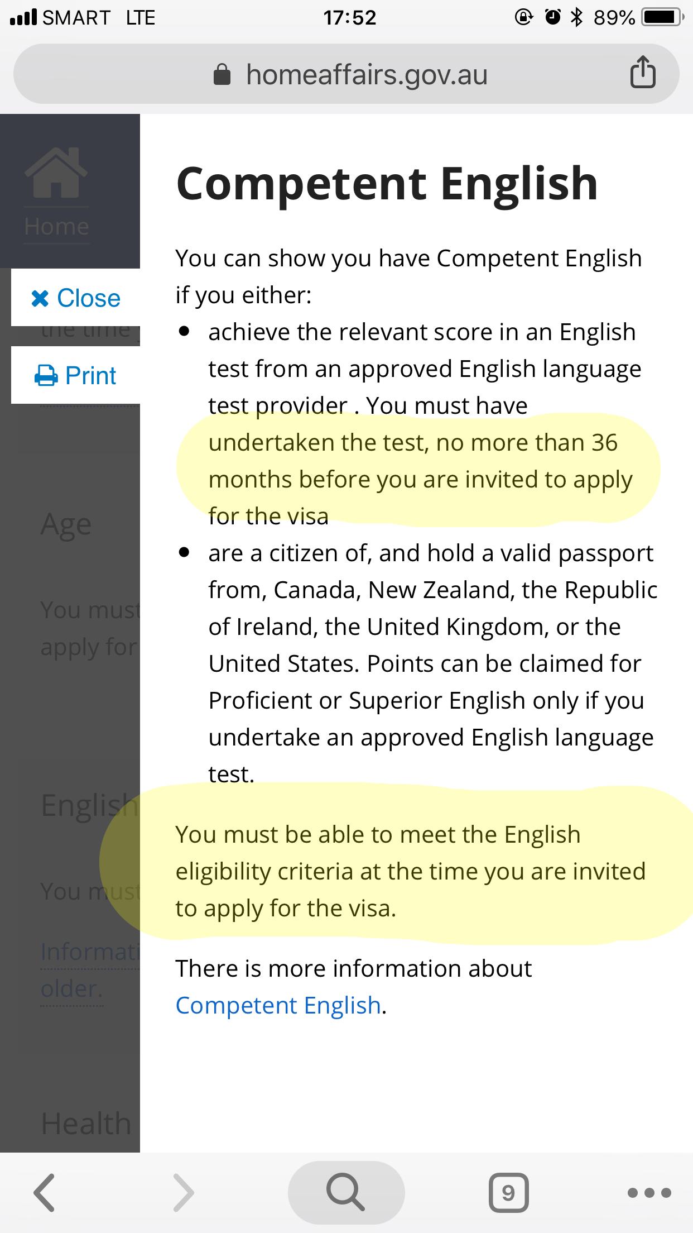Screen dimensions: 693x1233
Task: Tap the homeaffairs.gov.au address field
Action: coord(367,74)
